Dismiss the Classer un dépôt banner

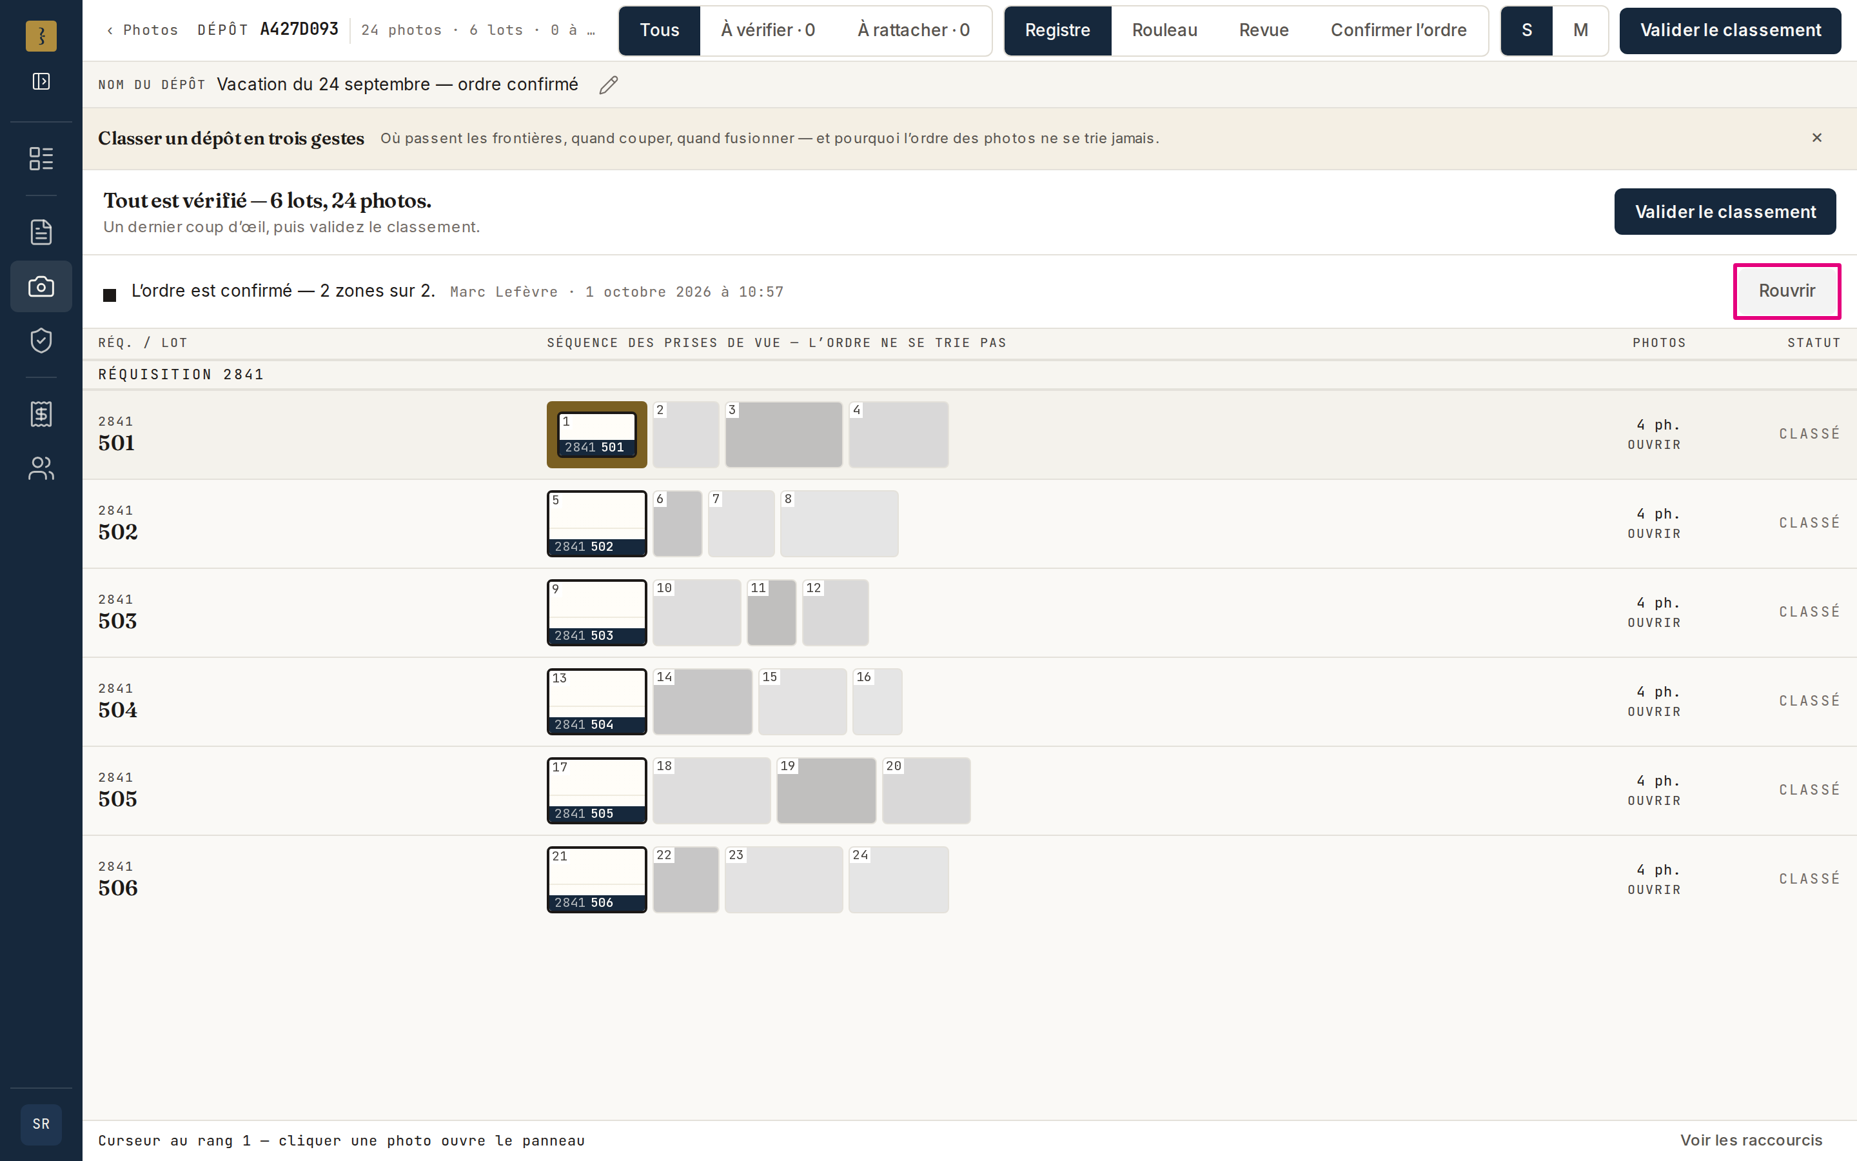1816,138
